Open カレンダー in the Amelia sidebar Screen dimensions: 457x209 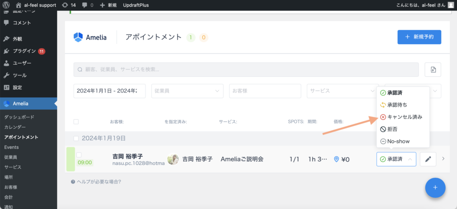15,127
